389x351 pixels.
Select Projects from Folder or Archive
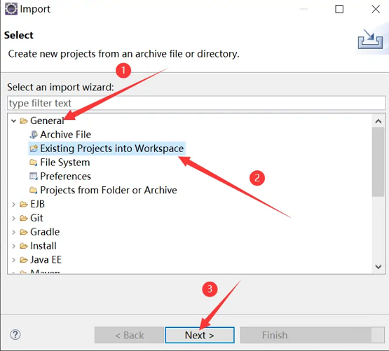coord(109,190)
